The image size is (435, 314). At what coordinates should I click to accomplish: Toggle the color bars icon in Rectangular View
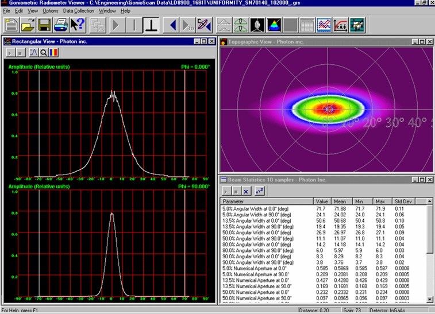click(x=53, y=52)
